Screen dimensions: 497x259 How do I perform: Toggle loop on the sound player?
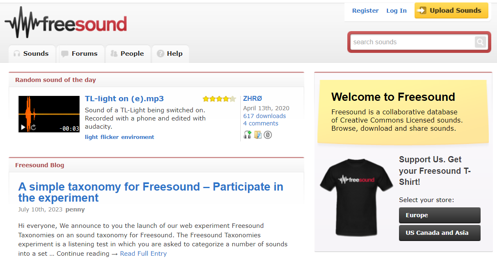(x=34, y=127)
